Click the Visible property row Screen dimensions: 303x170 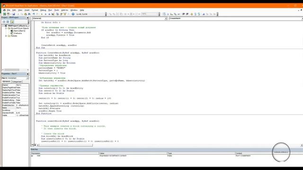(15, 115)
